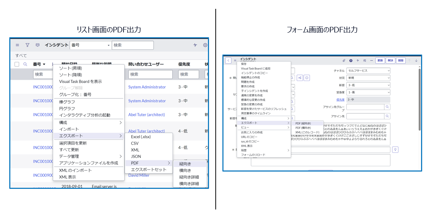Open the list hamburger menu icon
The height and width of the screenshot is (211, 434).
tap(17, 45)
